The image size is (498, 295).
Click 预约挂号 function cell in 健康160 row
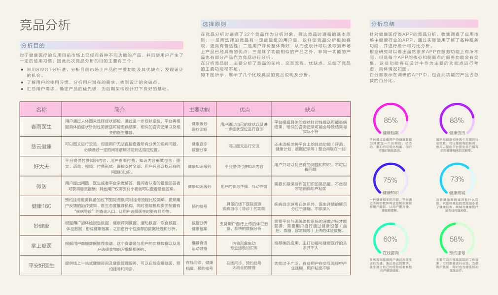200,206
